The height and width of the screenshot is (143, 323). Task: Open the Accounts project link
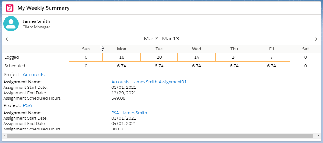[33, 75]
